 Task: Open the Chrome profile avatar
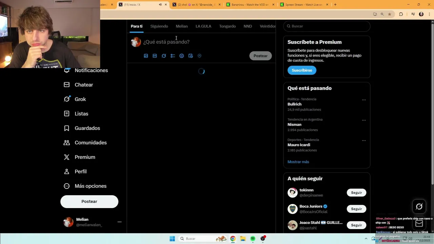421,14
